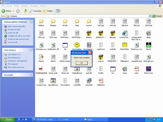Screen dimensions: 163x122
Task: Open Moje dokumenty link
Action: tap(14, 58)
